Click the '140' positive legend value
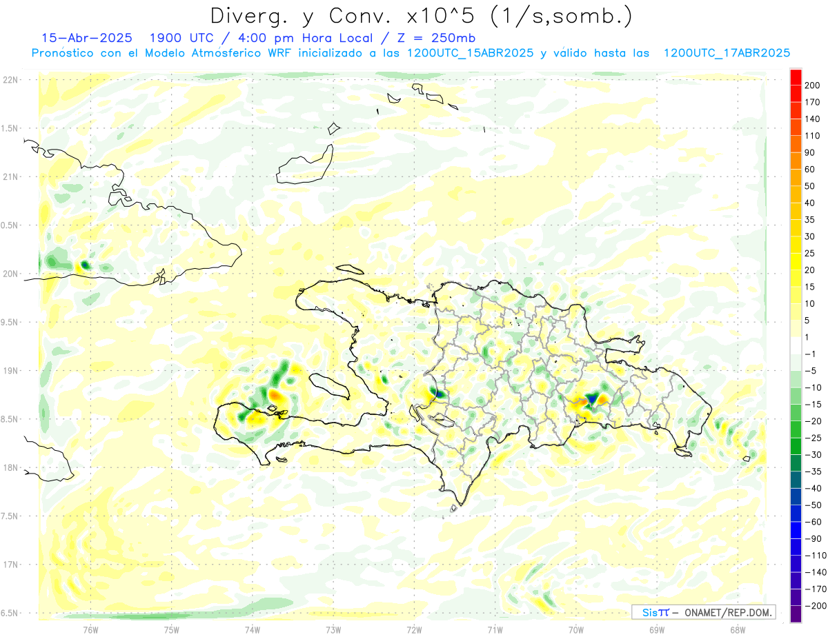 (814, 119)
